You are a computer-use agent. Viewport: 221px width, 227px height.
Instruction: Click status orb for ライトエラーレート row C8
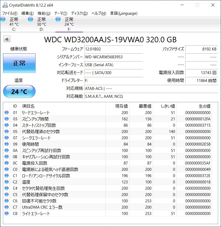(x=7, y=213)
